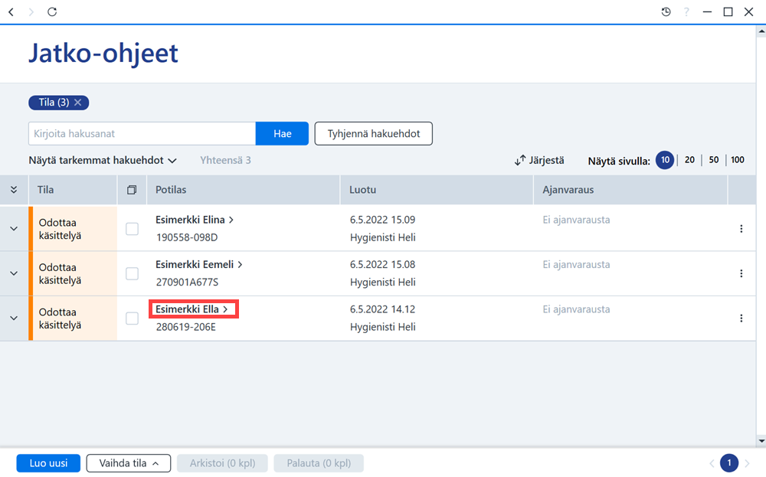766x477 pixels.
Task: Click the ID text 270901A677S
Action: click(187, 283)
